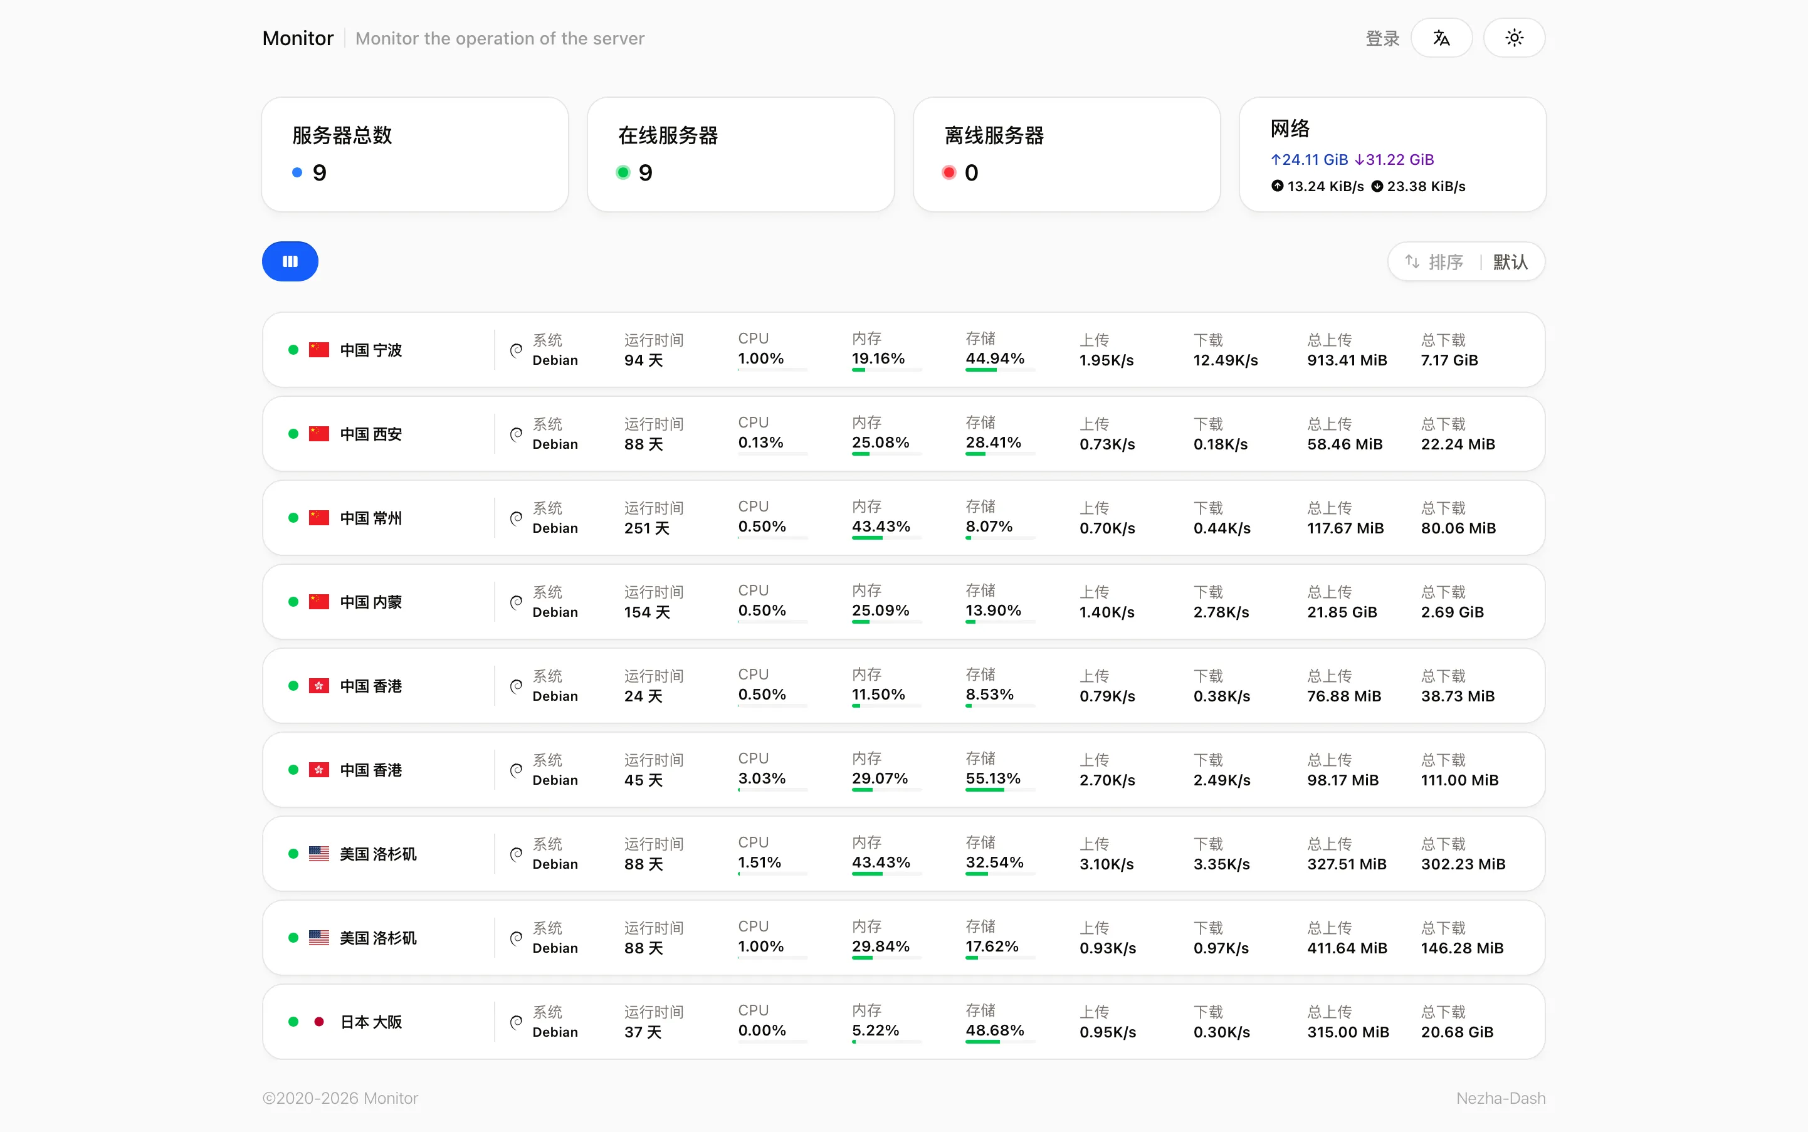Click the upload speed arrow icon by 13.24 KiB/s
This screenshot has height=1132, width=1808.
1277,186
